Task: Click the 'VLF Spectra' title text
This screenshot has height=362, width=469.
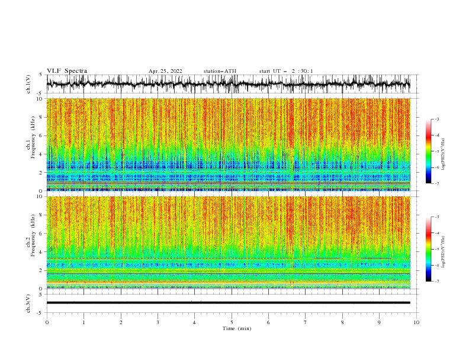Action: (67, 71)
